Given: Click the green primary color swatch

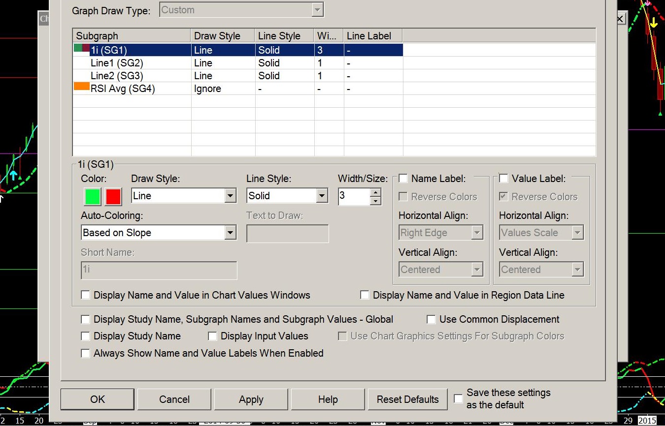Looking at the screenshot, I should [93, 196].
